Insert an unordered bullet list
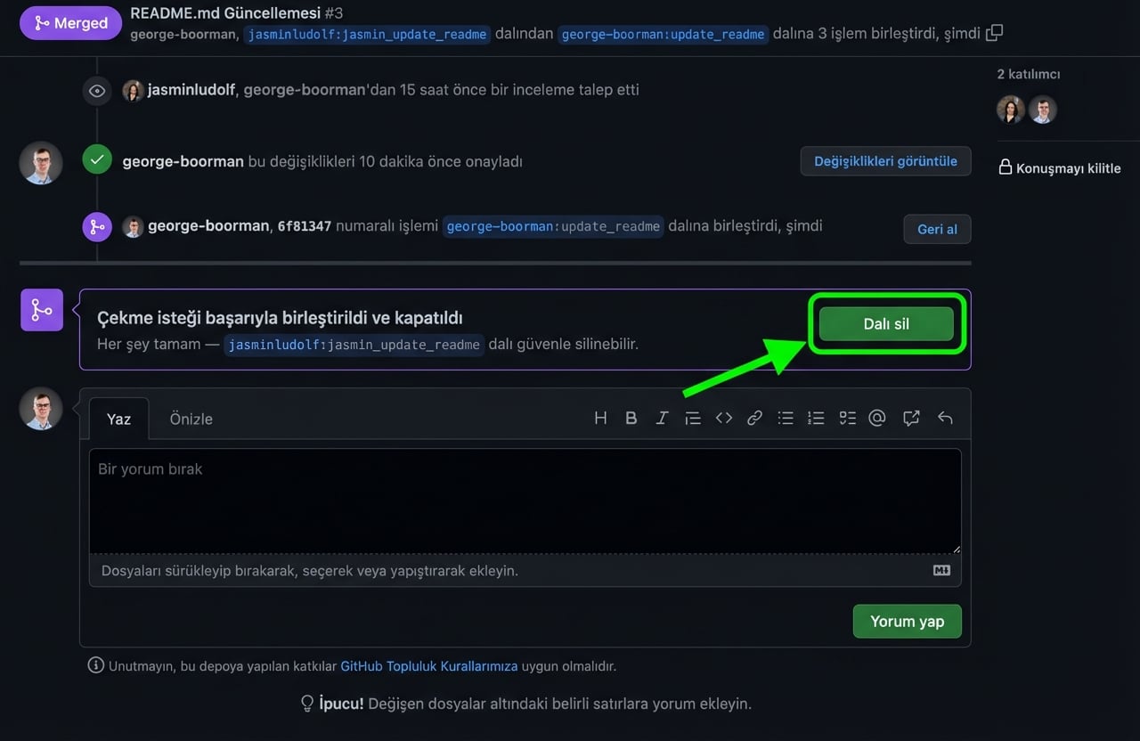The height and width of the screenshot is (741, 1140). 786,418
